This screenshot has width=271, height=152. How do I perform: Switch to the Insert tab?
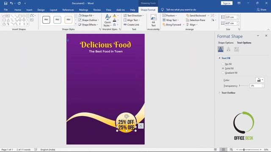29,10
